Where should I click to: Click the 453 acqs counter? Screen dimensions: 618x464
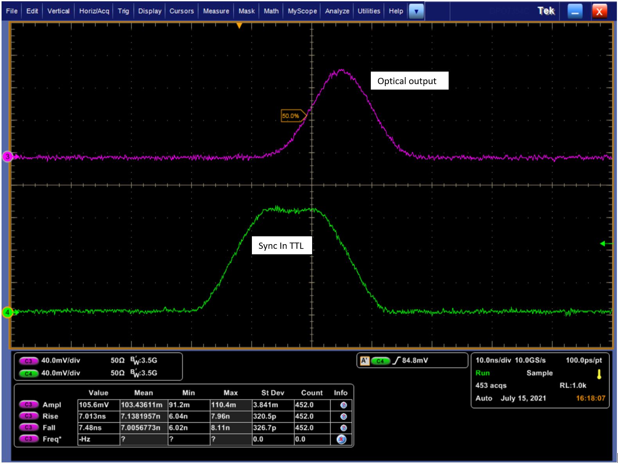(491, 385)
